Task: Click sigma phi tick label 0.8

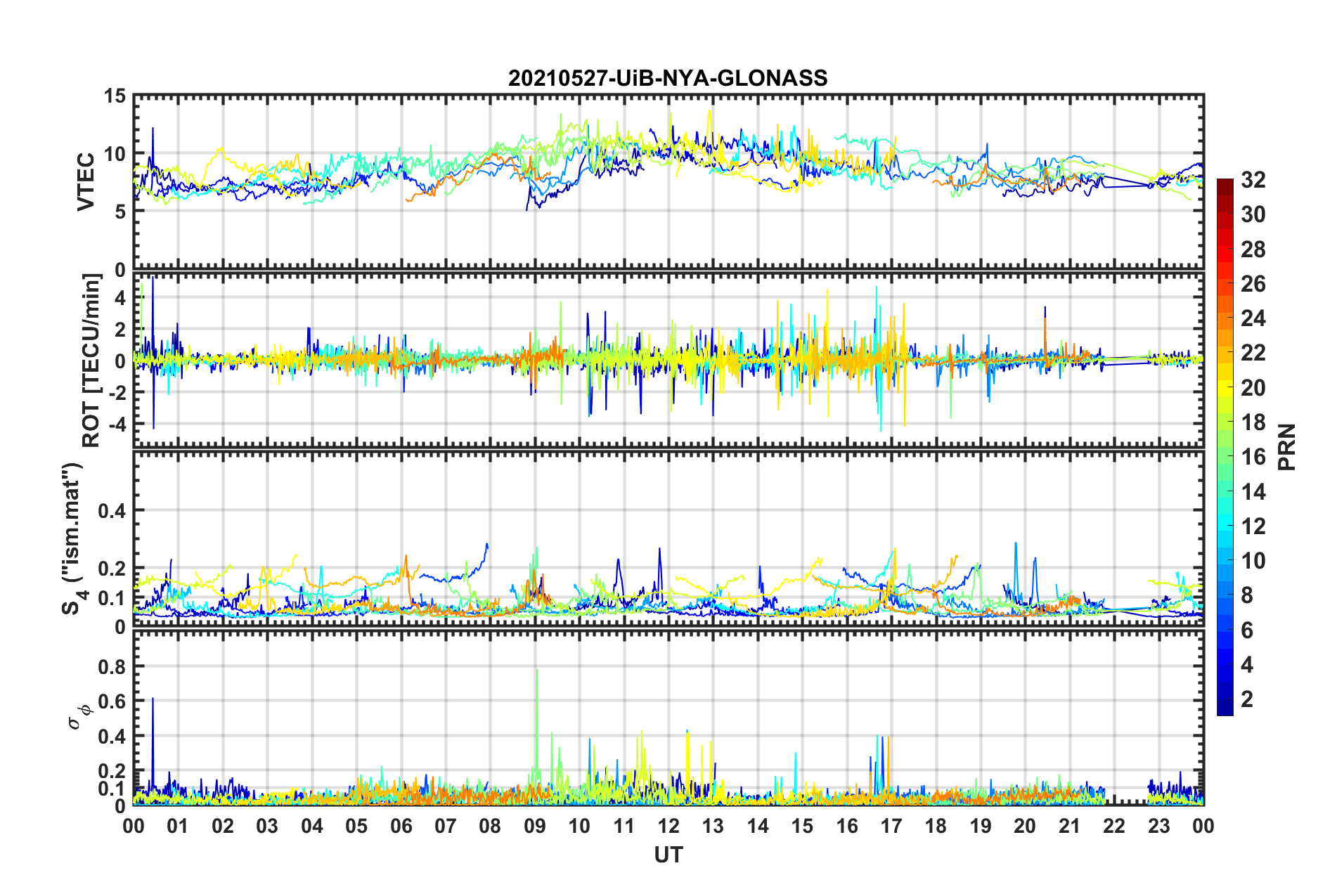Action: pos(112,666)
